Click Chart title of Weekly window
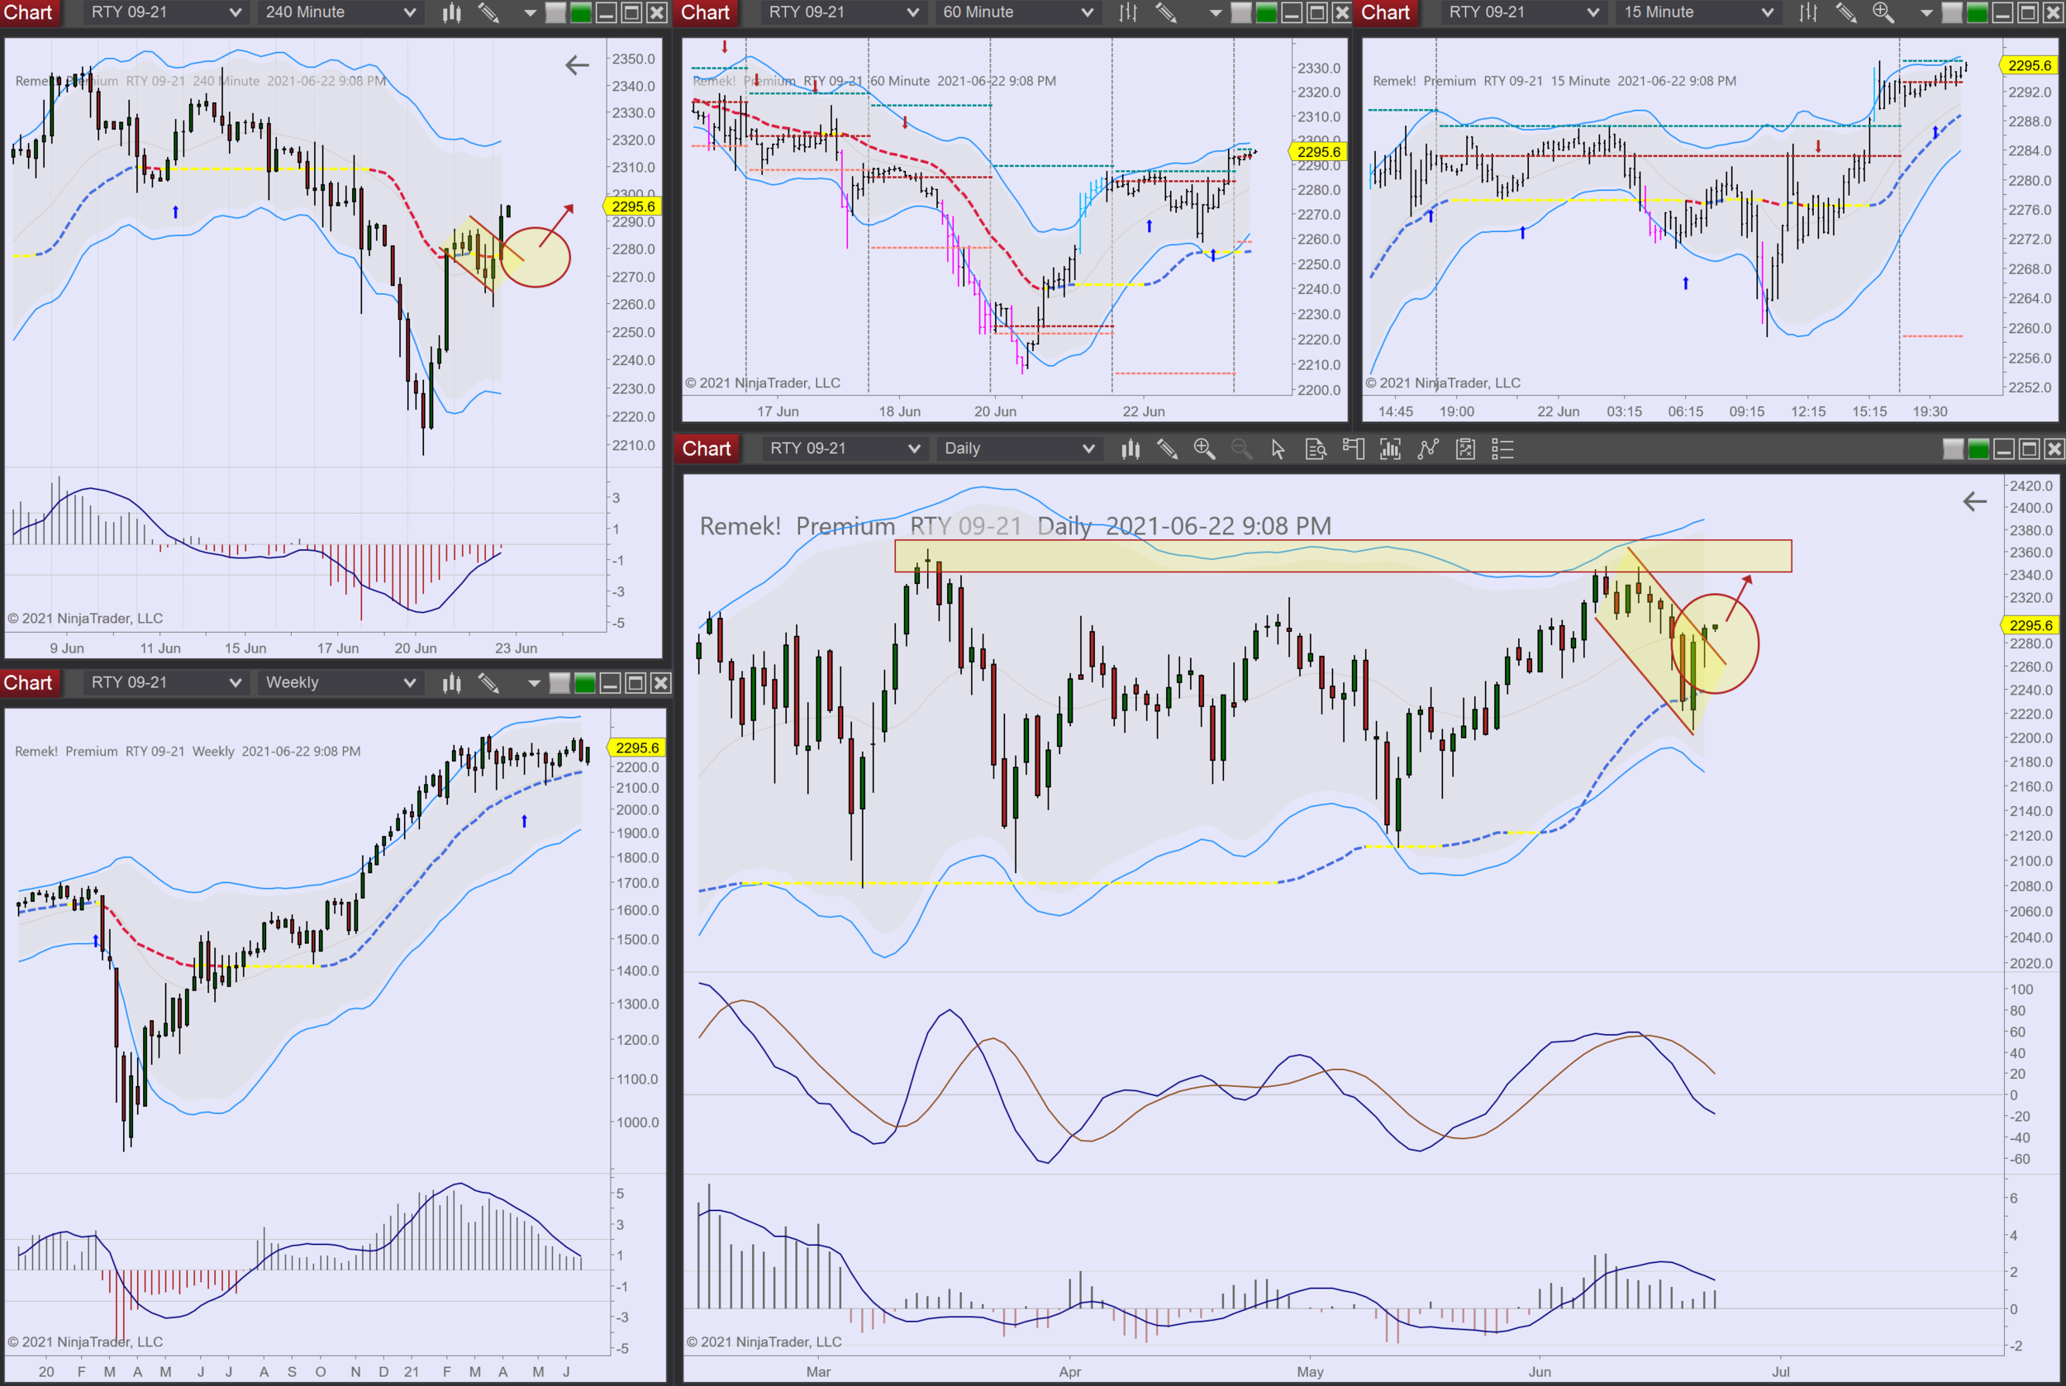Image resolution: width=2066 pixels, height=1386 pixels. (28, 682)
